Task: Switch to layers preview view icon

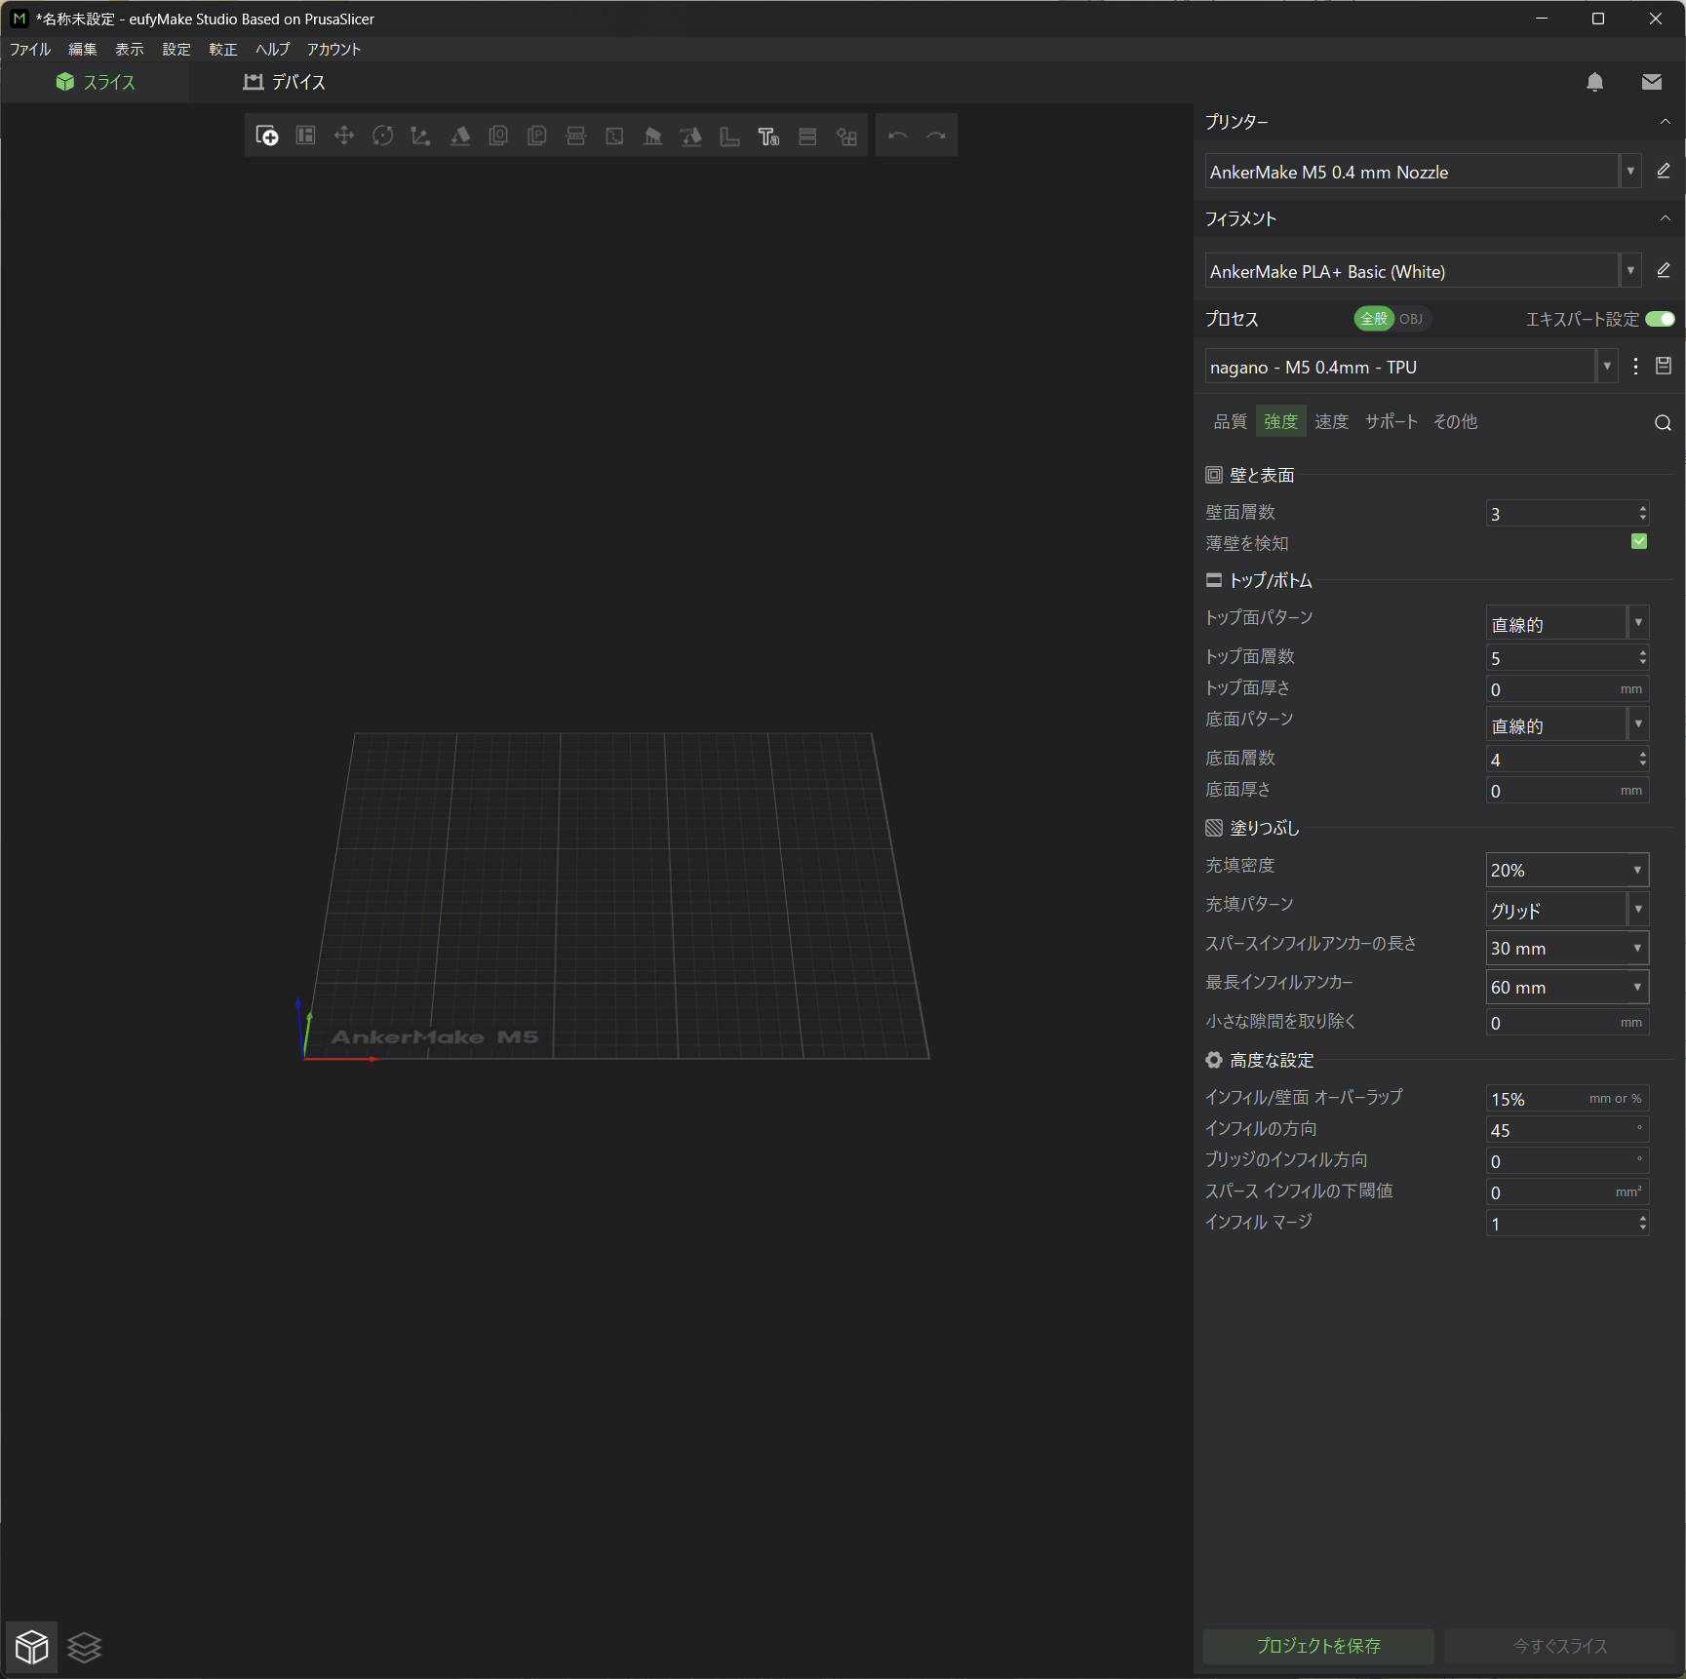Action: click(85, 1647)
